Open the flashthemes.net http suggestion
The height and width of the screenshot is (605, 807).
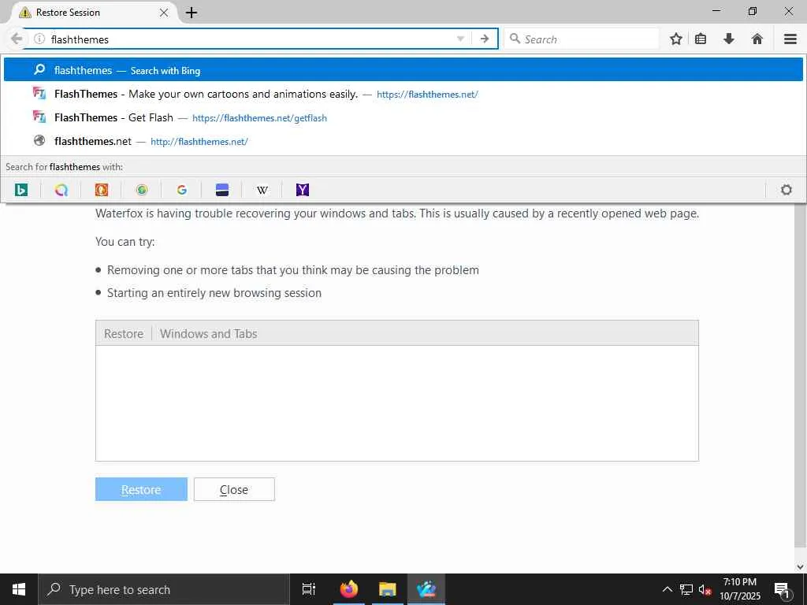pyautogui.click(x=403, y=141)
